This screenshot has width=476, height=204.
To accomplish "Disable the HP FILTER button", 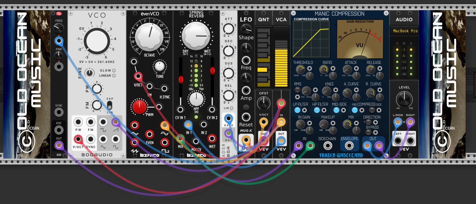I will tap(316, 110).
